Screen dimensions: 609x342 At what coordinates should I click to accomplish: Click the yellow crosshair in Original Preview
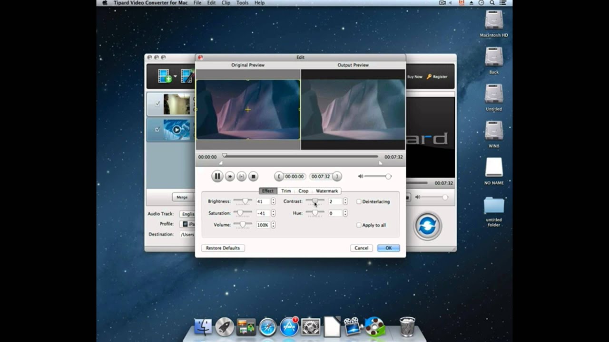coord(248,109)
